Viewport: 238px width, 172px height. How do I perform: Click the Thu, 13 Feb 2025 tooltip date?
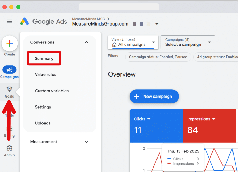pyautogui.click(x=183, y=151)
